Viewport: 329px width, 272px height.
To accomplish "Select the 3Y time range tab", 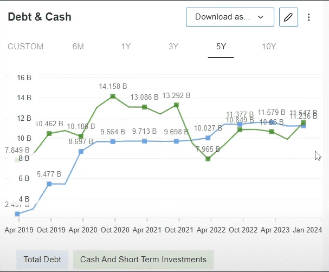I will point(173,47).
